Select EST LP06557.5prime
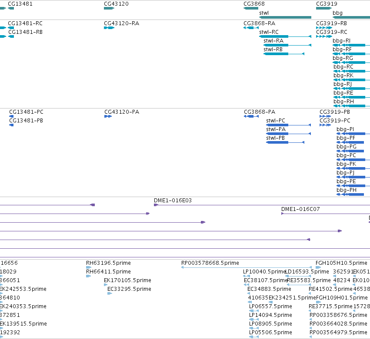 click(x=254, y=311)
